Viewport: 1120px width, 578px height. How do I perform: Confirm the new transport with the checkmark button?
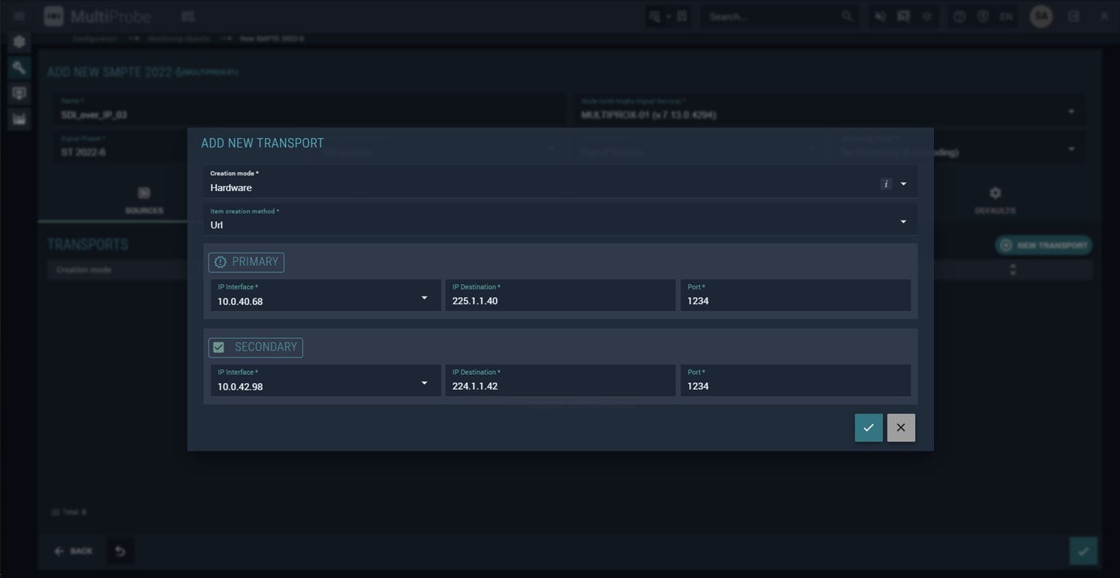869,427
